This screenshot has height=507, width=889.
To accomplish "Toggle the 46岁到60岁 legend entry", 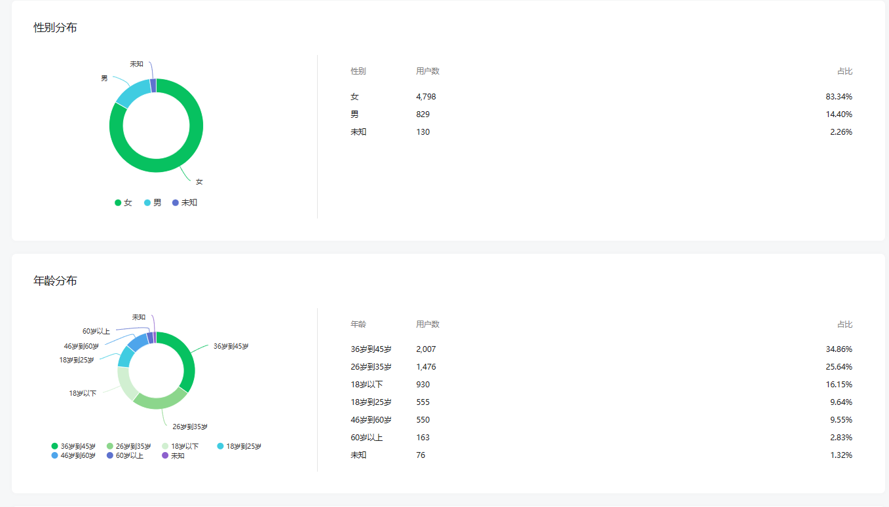I will (73, 455).
